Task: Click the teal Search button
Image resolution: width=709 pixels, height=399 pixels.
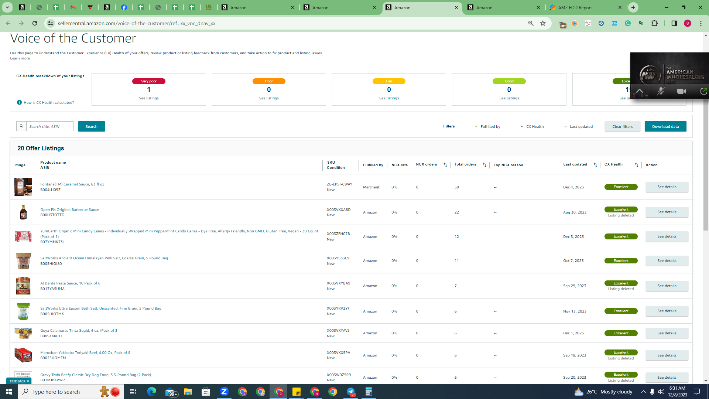Action: [92, 126]
